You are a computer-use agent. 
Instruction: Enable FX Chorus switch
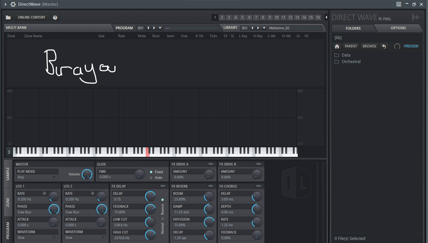click(x=259, y=186)
